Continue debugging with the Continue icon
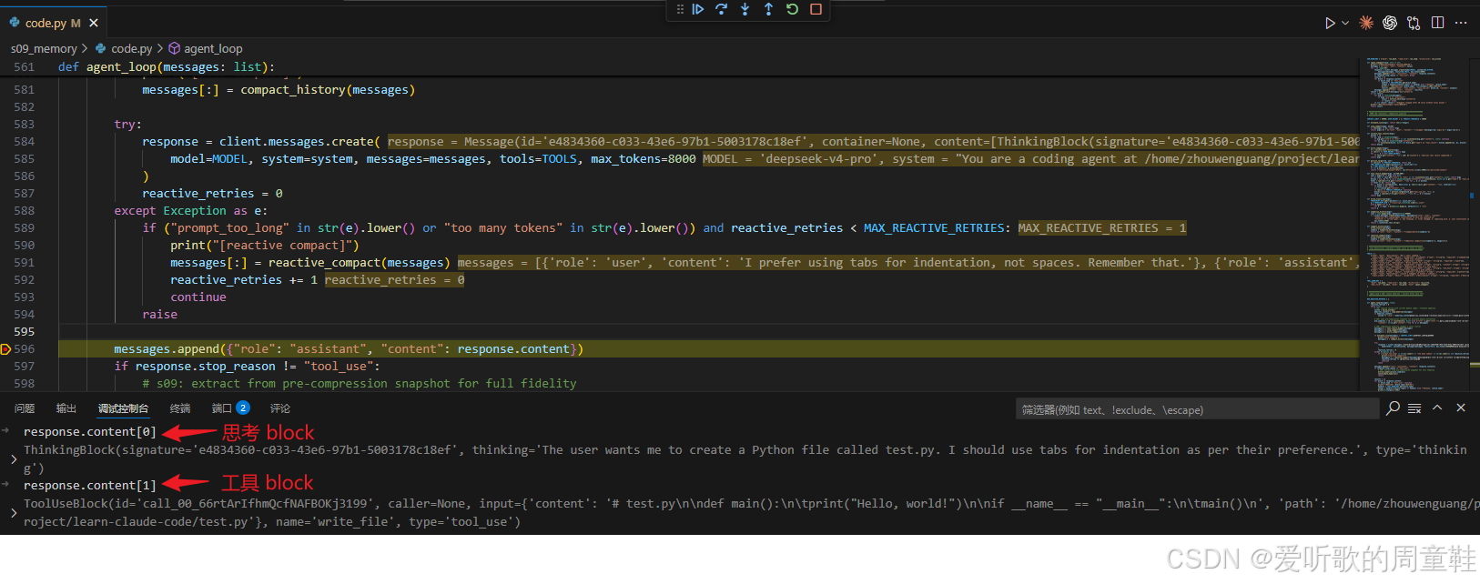Viewport: 1480px width, 584px height. 698,9
